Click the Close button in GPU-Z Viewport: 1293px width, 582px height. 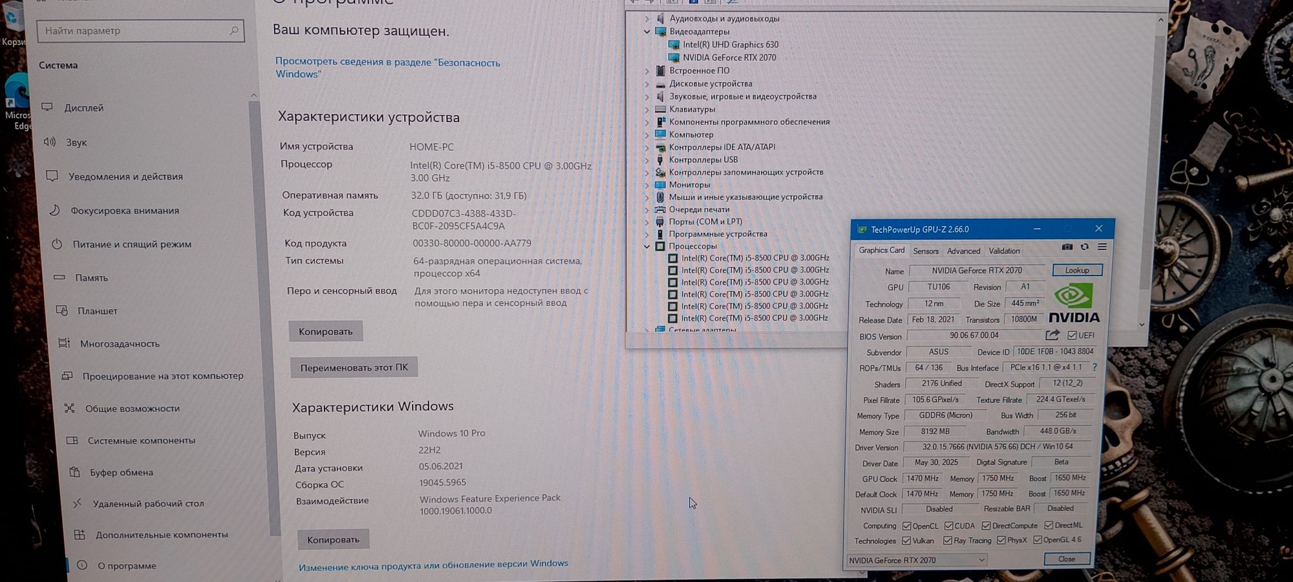click(1067, 559)
